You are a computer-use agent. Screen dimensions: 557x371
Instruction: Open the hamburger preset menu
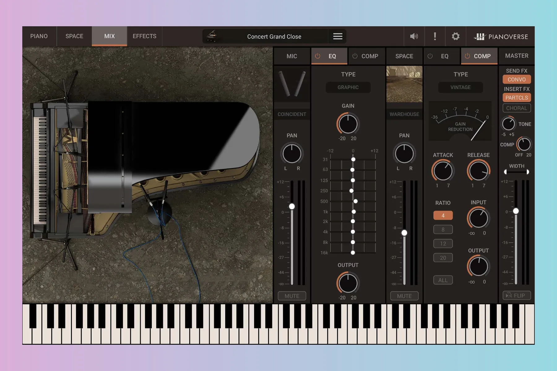338,36
